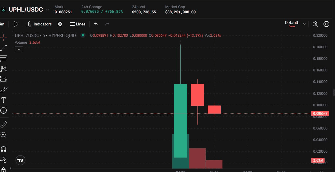
Task: Click the Lines toolbar button
Action: (78, 24)
